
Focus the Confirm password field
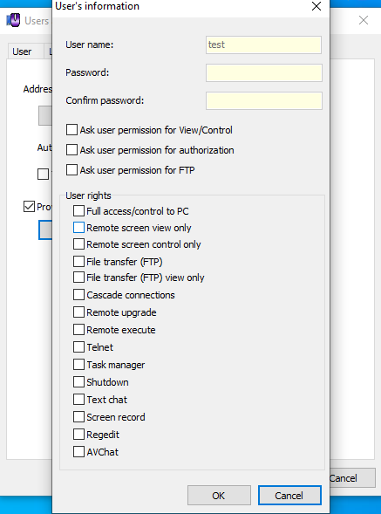tap(263, 100)
